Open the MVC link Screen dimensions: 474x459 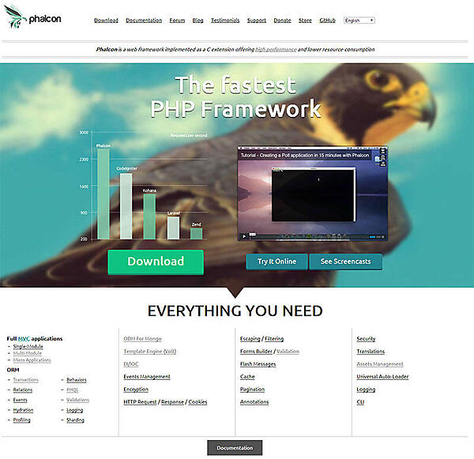24,339
